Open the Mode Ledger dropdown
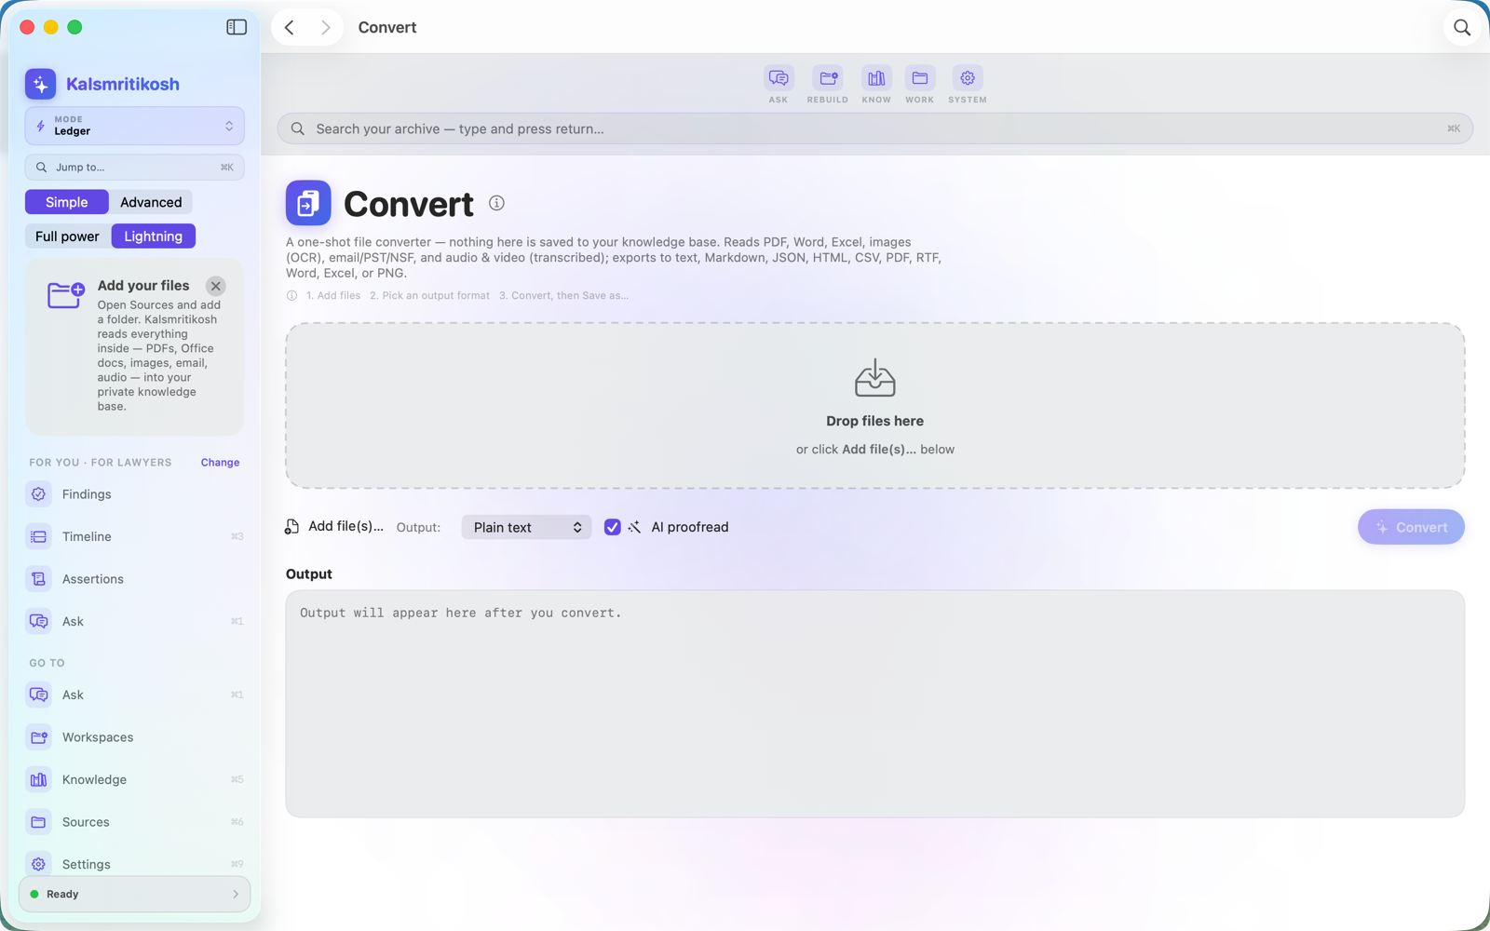This screenshot has width=1490, height=931. tap(135, 126)
